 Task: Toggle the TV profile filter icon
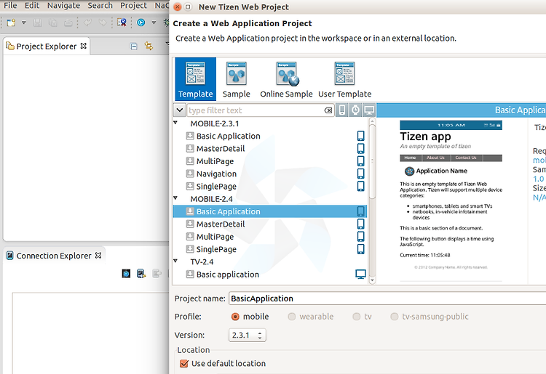(x=369, y=110)
